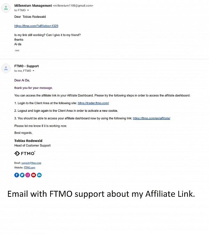
Task: Open the ftmo.com affiliates=1329 link
Action: click(x=36, y=26)
